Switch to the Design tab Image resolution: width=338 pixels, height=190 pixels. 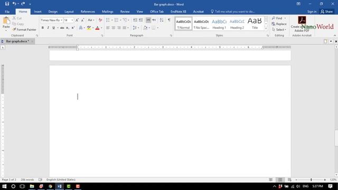[x=53, y=12]
